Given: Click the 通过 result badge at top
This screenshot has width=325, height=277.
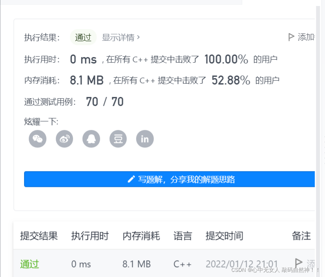Looking at the screenshot, I should (83, 37).
